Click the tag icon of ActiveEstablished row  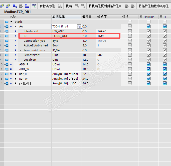click(6, 45)
